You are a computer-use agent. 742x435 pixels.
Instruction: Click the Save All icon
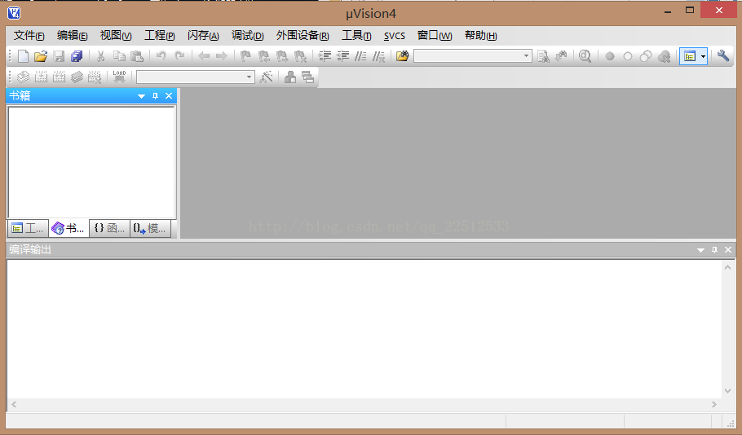point(77,56)
